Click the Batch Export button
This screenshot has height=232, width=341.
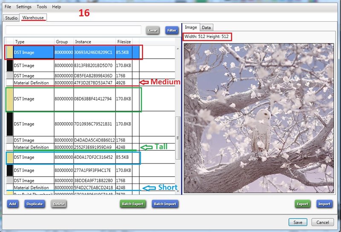133,204
